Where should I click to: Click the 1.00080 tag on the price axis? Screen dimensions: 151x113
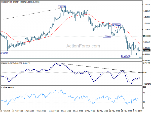click(x=146, y=36)
